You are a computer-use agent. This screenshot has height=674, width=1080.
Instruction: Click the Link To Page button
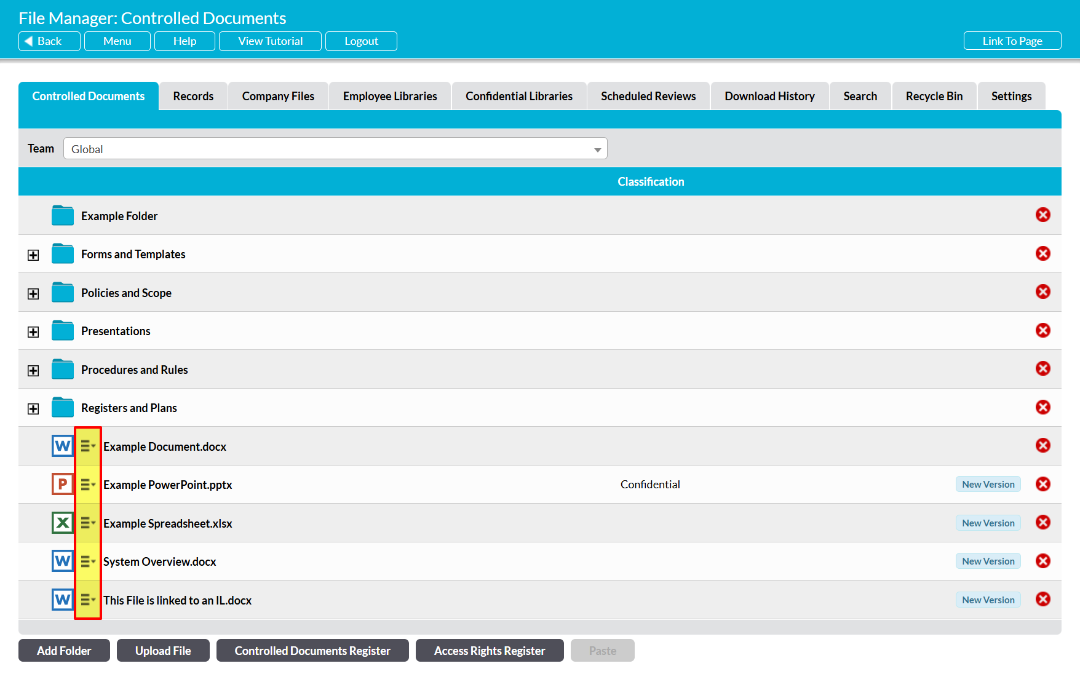point(1012,41)
